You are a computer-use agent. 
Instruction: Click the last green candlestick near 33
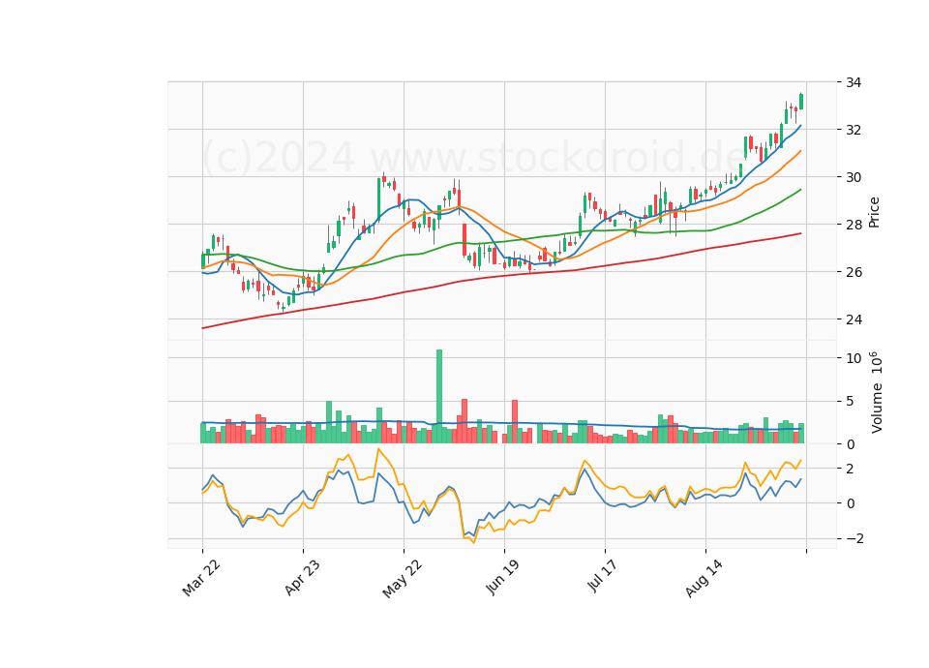click(801, 102)
